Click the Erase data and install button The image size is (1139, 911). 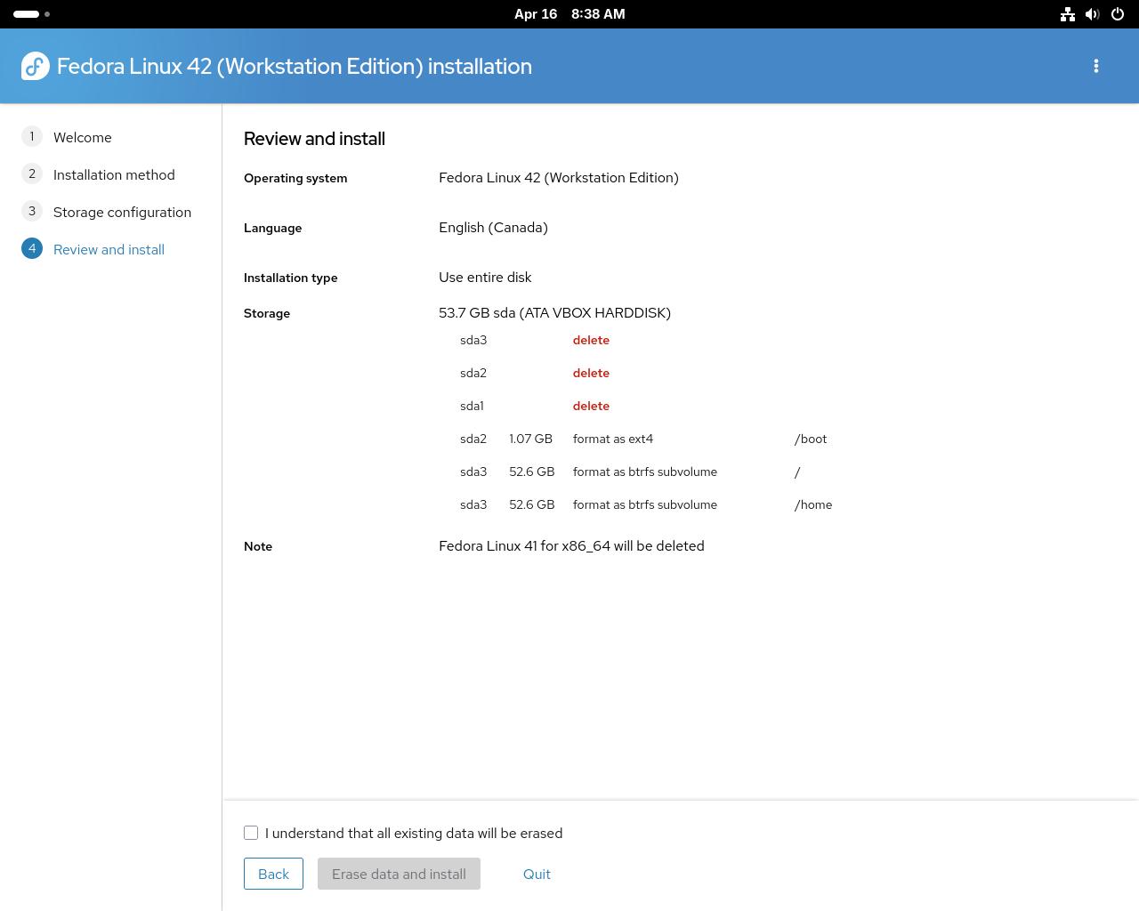click(399, 874)
